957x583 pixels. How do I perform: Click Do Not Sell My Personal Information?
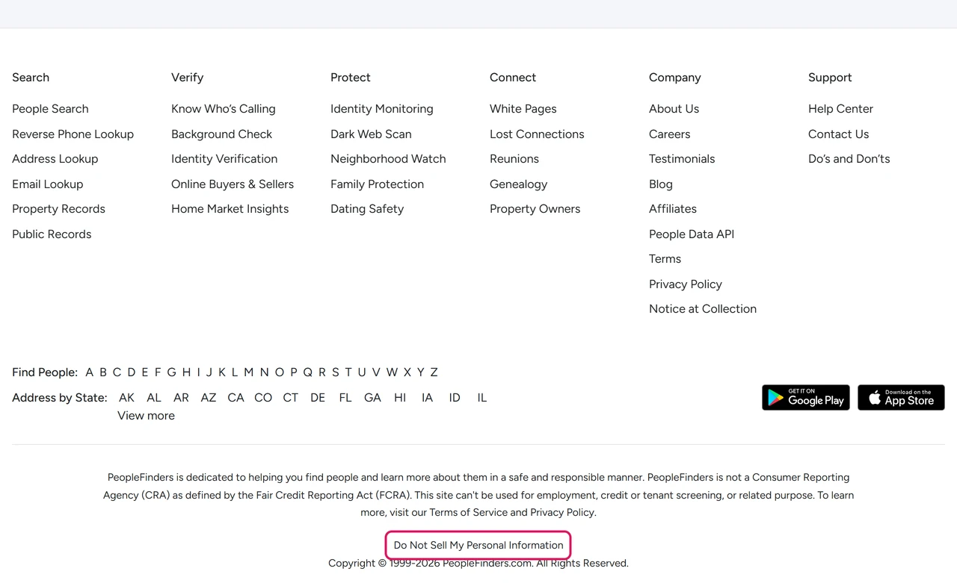tap(478, 545)
